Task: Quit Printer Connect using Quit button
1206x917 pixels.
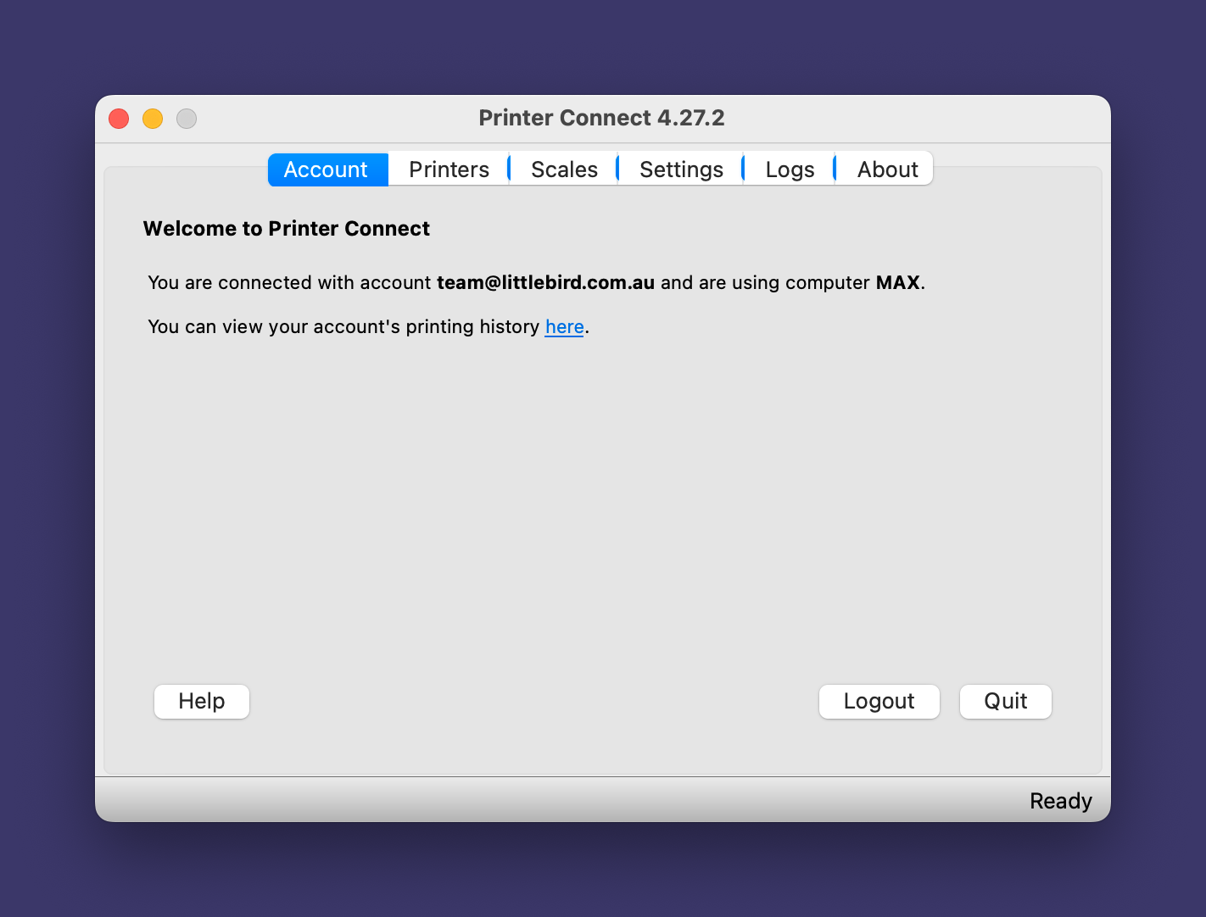Action: point(1005,701)
